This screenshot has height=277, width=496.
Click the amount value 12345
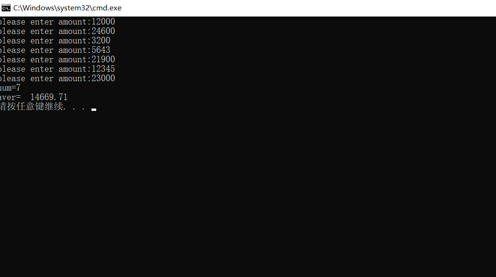coord(103,69)
